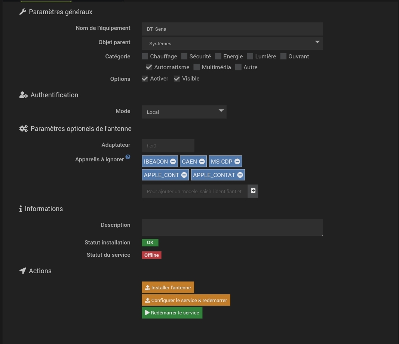The image size is (399, 344).
Task: Toggle the Activer option checkbox
Action: click(145, 79)
